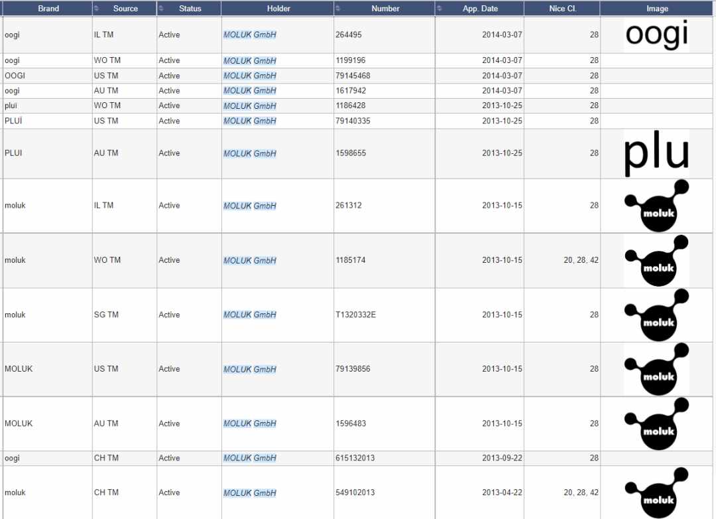The image size is (716, 519).
Task: Open MOLUK GmbH holder link for number 1596483
Action: click(250, 424)
